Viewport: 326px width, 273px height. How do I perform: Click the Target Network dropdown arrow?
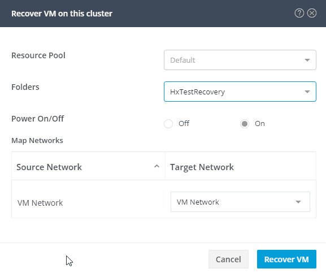pos(298,202)
